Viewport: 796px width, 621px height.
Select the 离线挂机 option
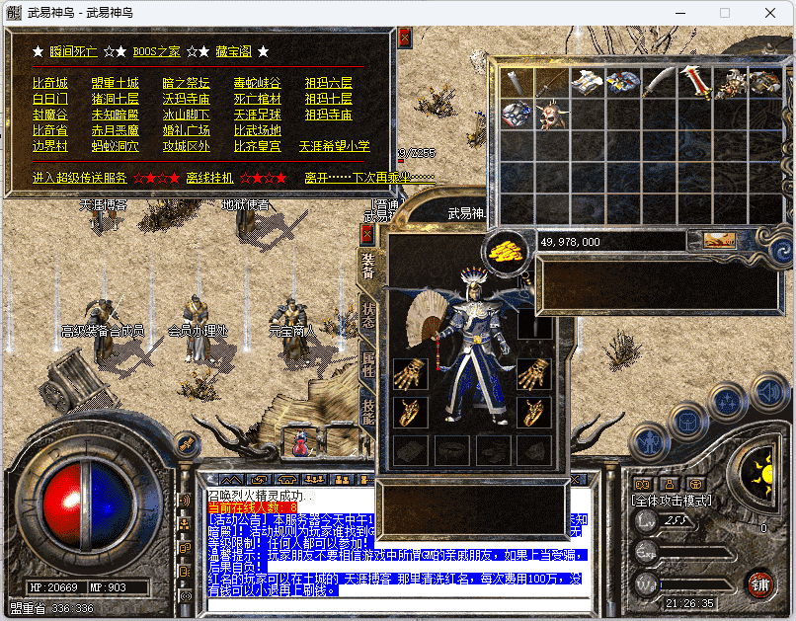pyautogui.click(x=209, y=178)
